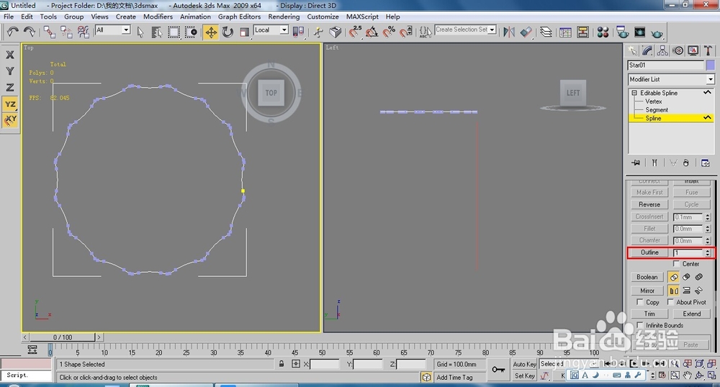Switch to the Motion panel tab

coord(678,50)
